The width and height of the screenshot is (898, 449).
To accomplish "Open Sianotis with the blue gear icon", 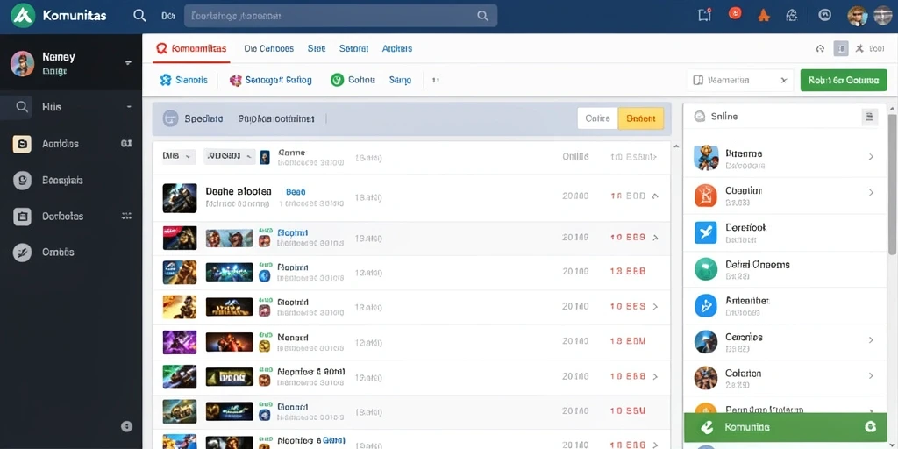I will pos(183,80).
